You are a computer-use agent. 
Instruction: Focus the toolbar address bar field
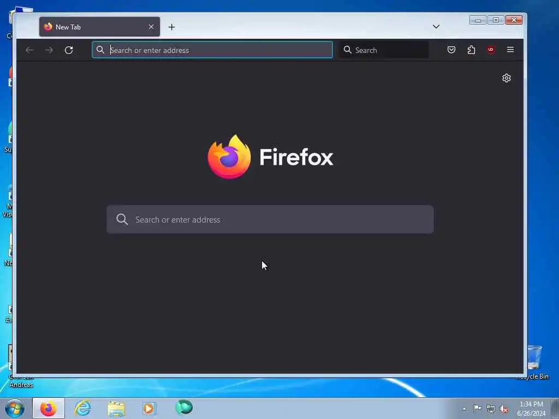(212, 50)
